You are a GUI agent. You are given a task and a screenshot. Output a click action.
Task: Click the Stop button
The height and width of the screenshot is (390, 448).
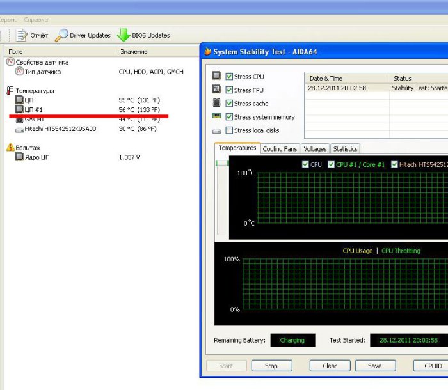[271, 366]
